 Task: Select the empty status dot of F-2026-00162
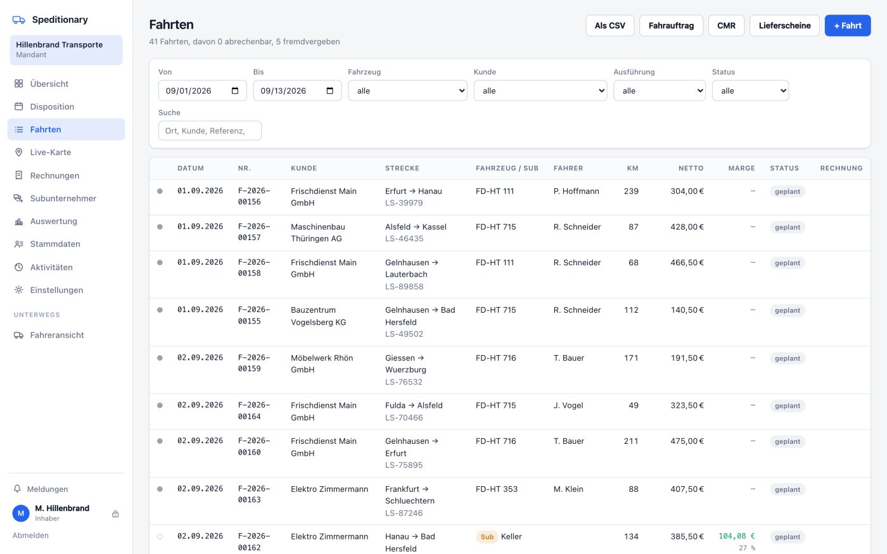(160, 536)
